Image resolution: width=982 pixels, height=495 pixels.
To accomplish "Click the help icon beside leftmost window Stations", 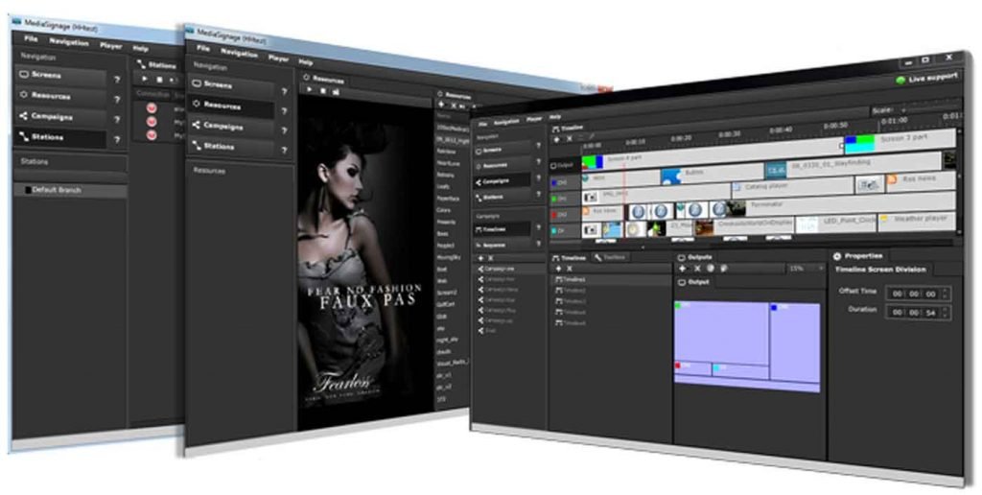I will [116, 140].
